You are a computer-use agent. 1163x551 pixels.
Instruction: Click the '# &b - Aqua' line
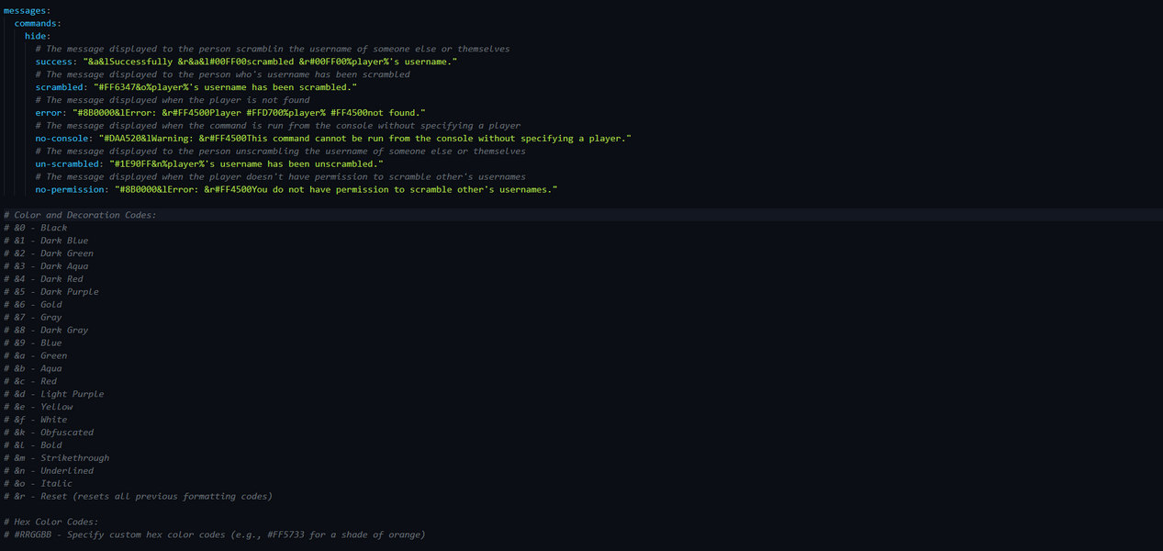pos(33,368)
